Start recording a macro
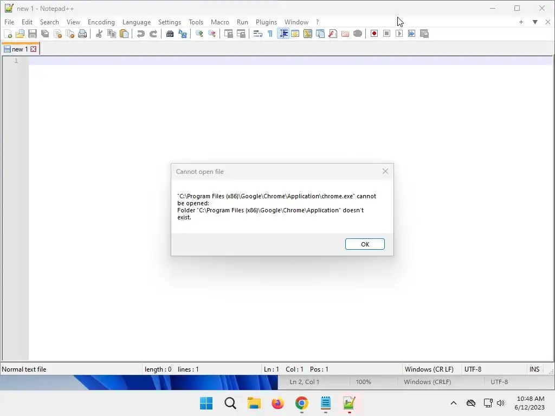This screenshot has height=416, width=555. [374, 34]
